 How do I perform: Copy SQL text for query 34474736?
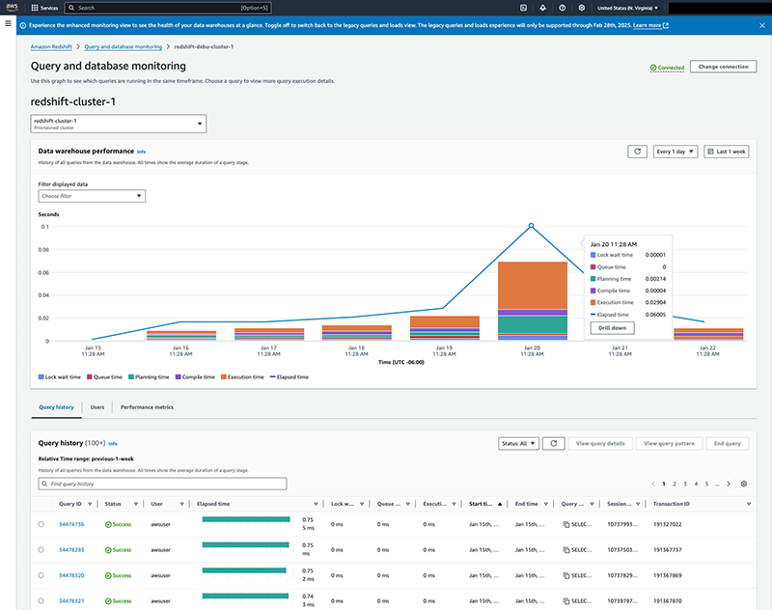565,523
